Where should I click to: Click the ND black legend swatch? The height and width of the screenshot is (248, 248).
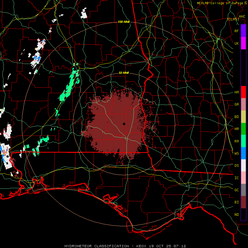pyautogui.click(x=243, y=214)
